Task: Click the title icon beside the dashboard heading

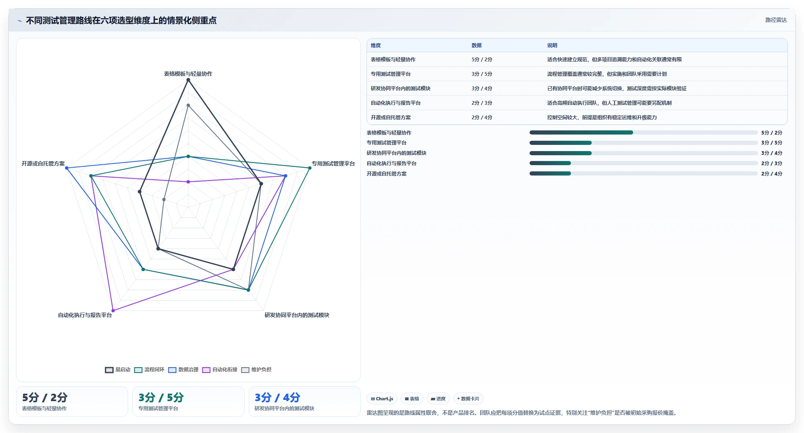Action: tap(19, 21)
